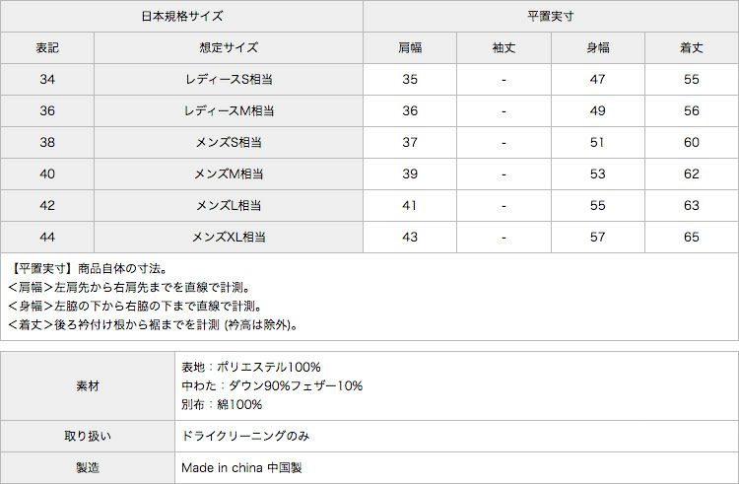Click the 身幅 column header
Screen dimensions: 739x484
click(x=597, y=47)
